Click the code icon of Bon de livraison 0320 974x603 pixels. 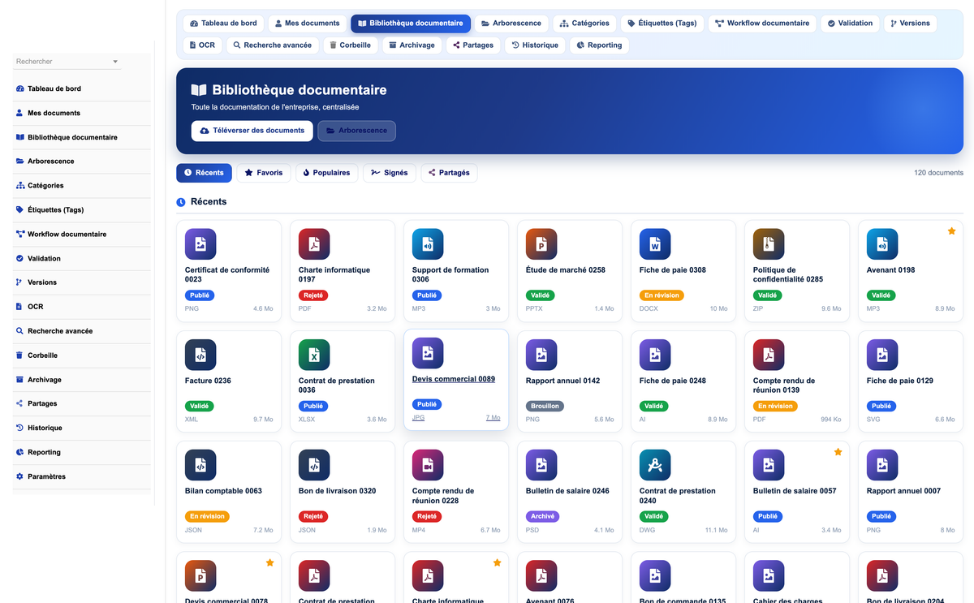(314, 465)
